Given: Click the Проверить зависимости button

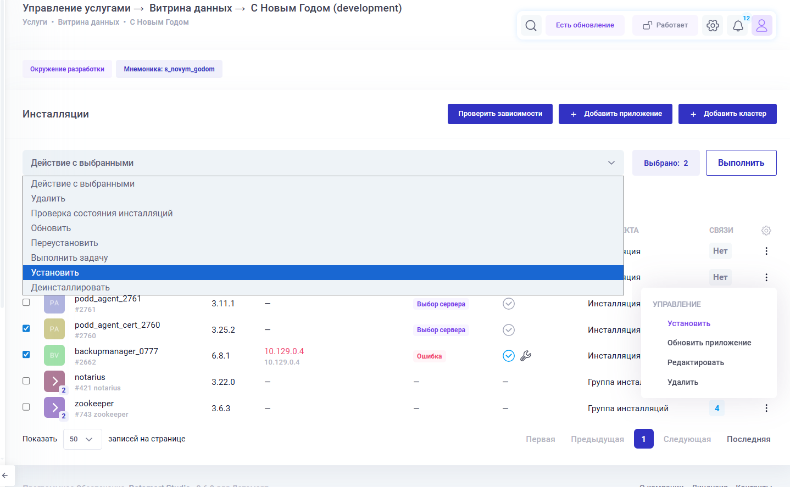Looking at the screenshot, I should point(500,114).
